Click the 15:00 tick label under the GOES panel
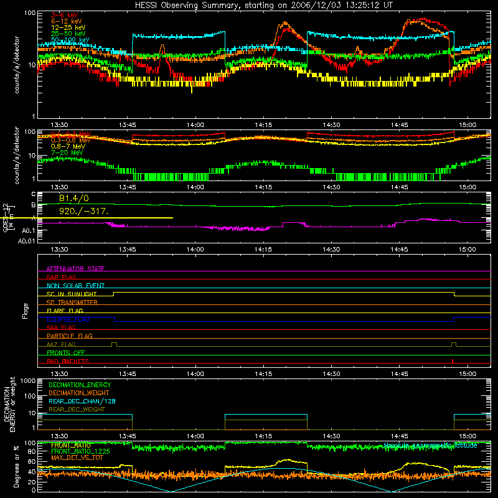The image size is (498, 498). click(467, 250)
